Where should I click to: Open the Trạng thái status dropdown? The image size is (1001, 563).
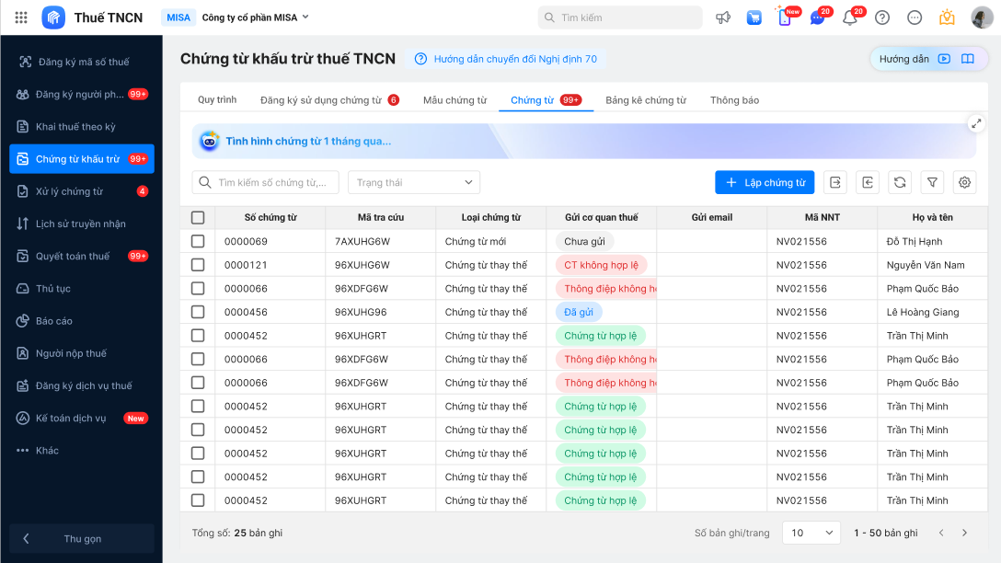click(x=413, y=182)
